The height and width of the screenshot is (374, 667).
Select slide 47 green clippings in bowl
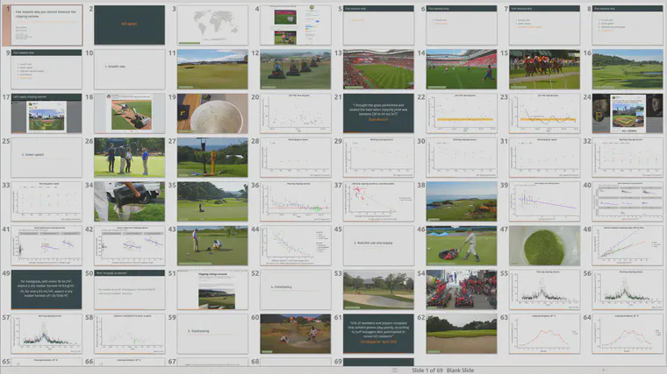point(544,246)
